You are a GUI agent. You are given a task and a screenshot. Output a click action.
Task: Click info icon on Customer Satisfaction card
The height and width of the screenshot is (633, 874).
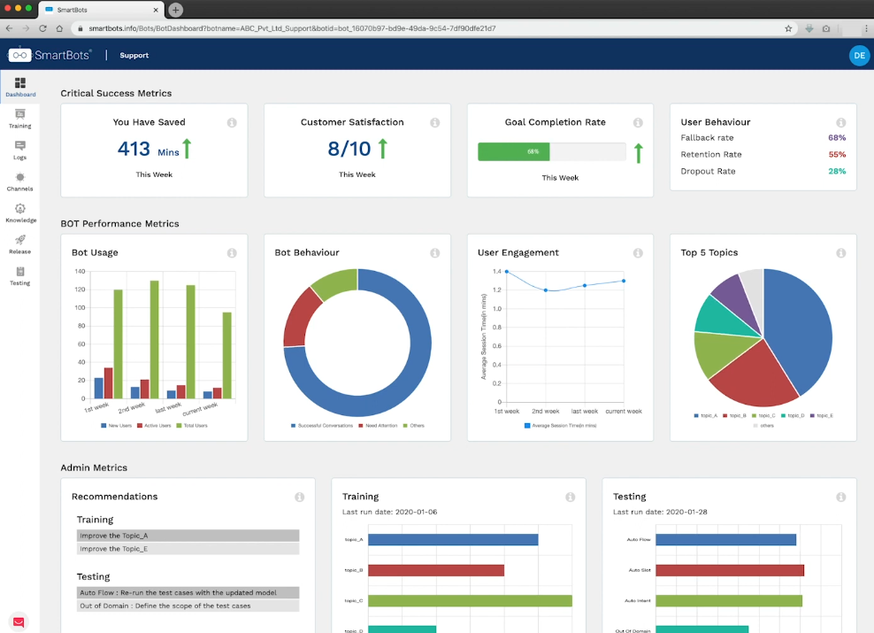click(434, 123)
